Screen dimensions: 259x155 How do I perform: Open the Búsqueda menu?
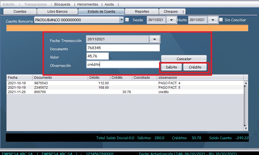(62, 4)
